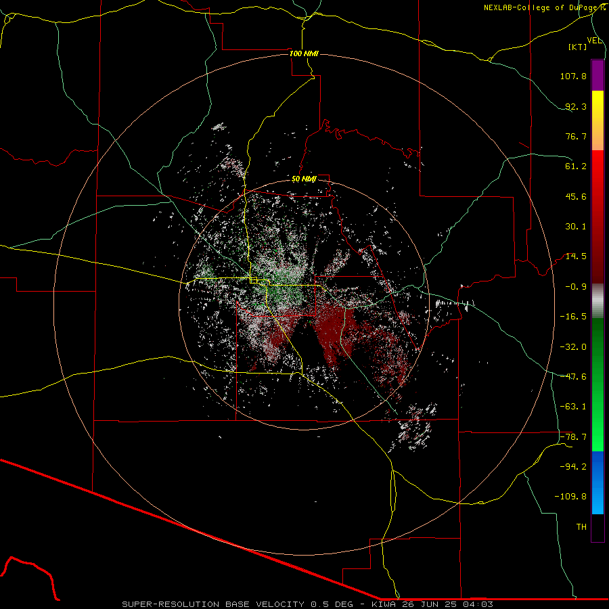Click the small radar site square marker
The height and width of the screenshot is (609, 609).
(x=254, y=280)
